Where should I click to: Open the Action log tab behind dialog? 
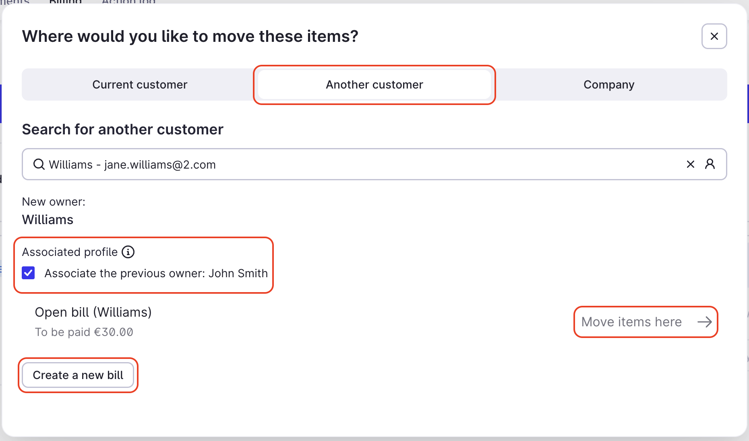point(128,2)
